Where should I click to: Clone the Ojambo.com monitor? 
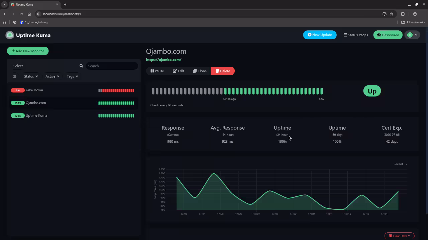point(200,71)
